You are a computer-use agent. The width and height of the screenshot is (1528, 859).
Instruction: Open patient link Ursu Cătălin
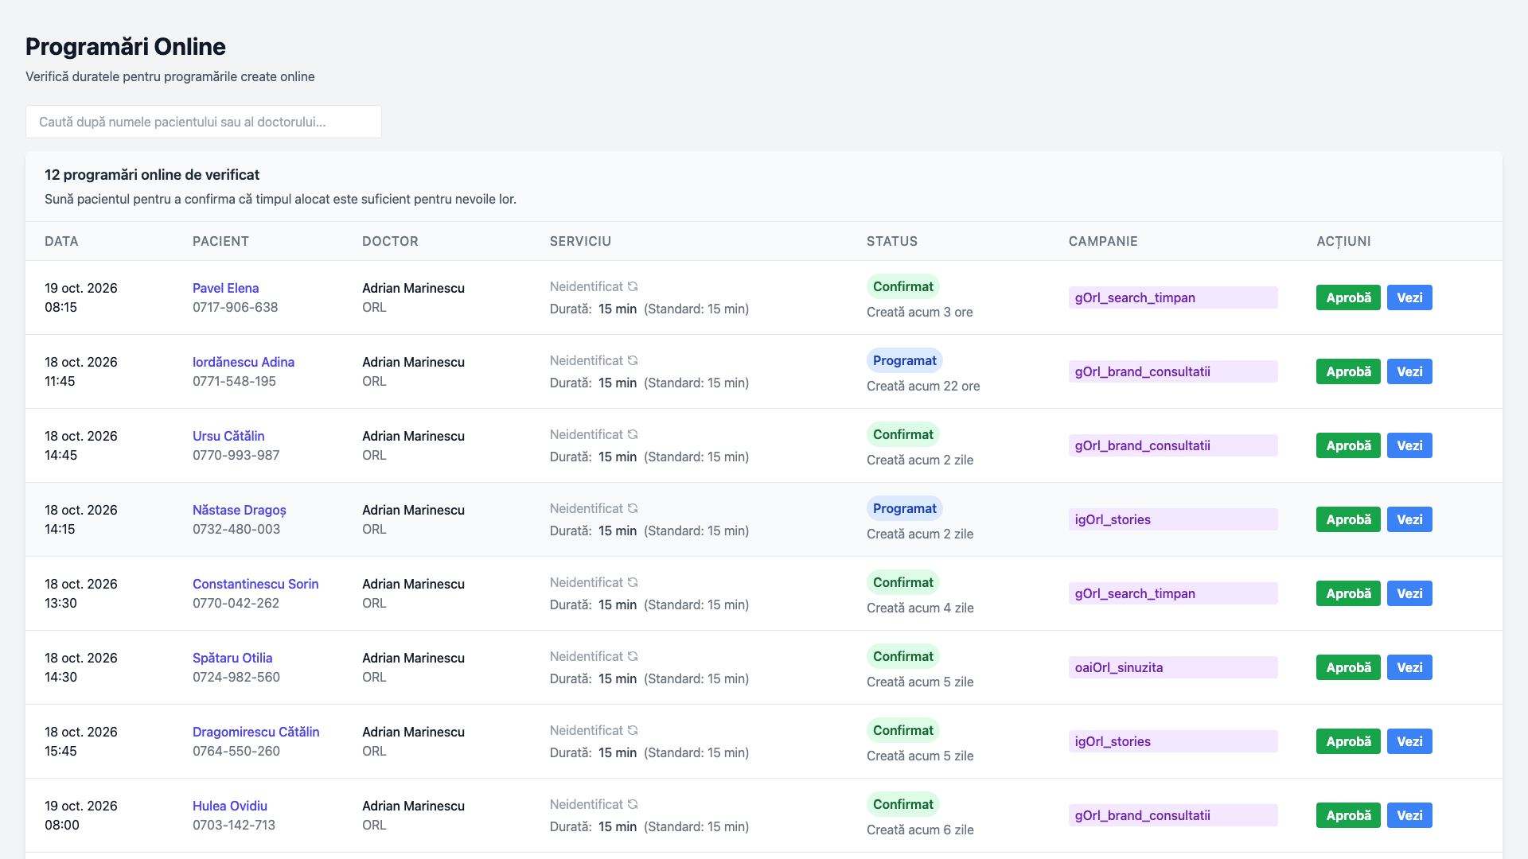(228, 436)
